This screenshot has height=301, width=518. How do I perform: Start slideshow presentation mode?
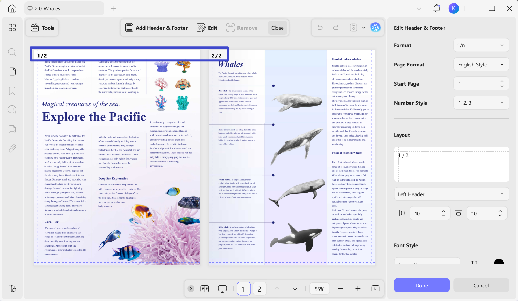pyautogui.click(x=222, y=289)
